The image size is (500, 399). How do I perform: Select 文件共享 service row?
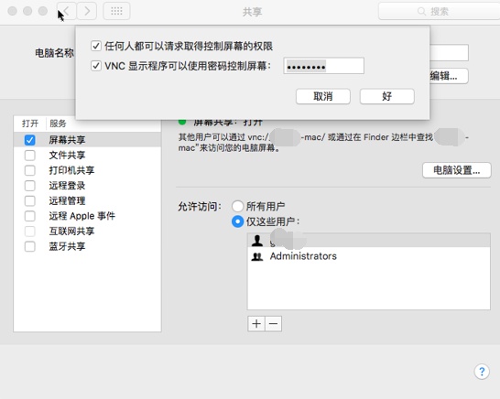click(87, 156)
